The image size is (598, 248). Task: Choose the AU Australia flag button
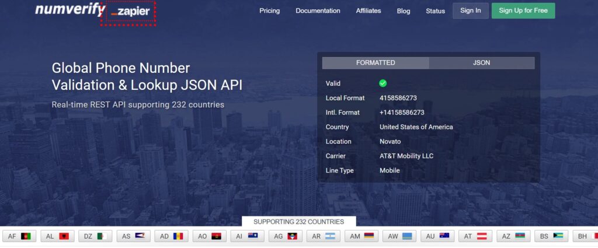[x=437, y=236]
